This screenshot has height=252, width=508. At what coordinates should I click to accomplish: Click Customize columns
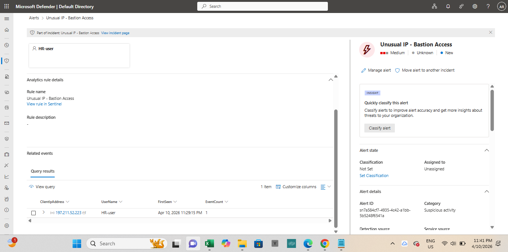(x=296, y=187)
